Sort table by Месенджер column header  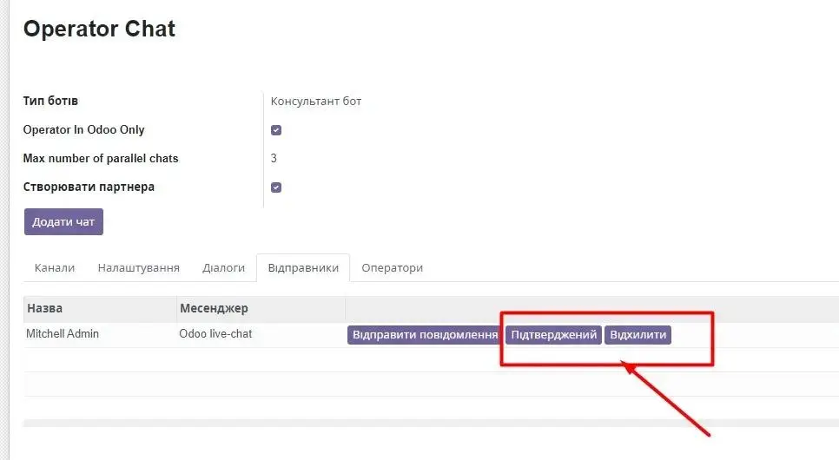click(x=214, y=308)
